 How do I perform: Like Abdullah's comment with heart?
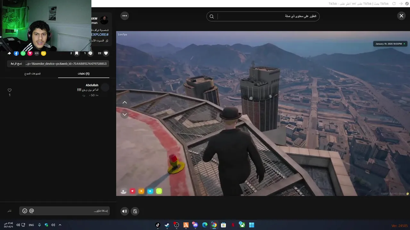click(10, 90)
